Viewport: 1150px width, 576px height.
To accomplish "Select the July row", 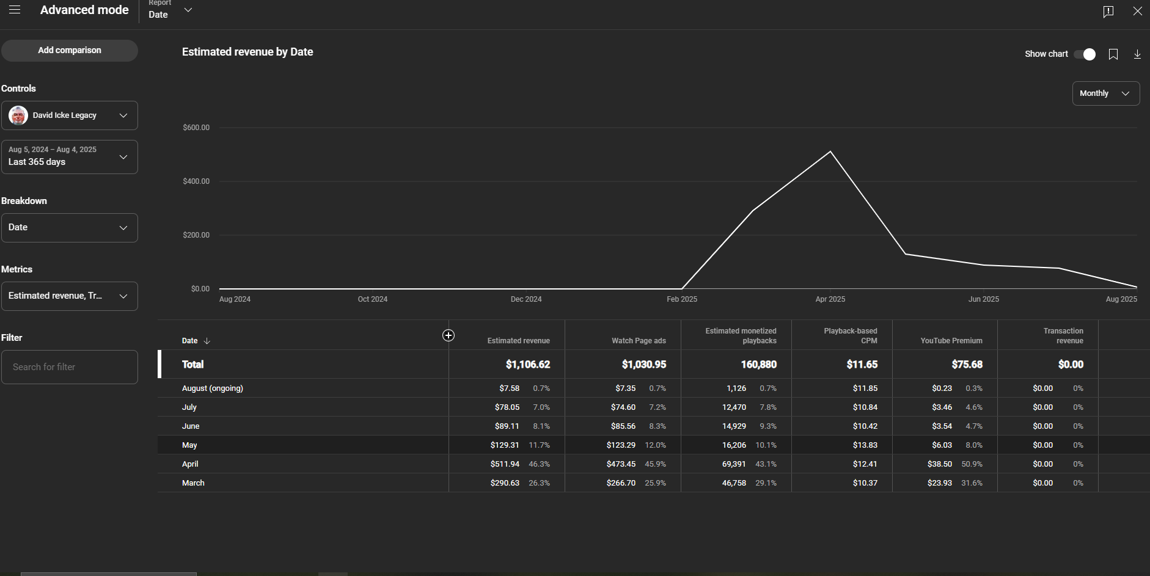I will (654, 407).
